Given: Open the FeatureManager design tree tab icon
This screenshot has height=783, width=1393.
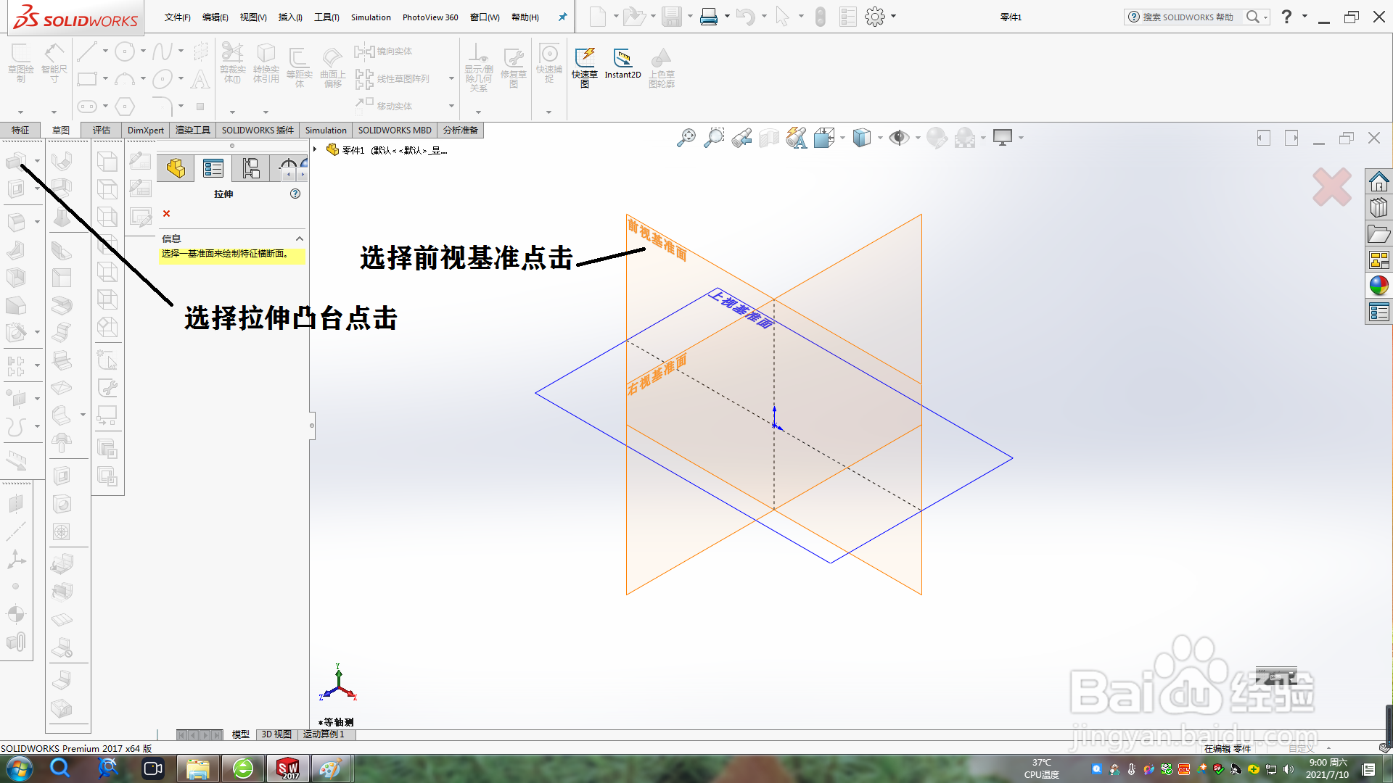Looking at the screenshot, I should tap(176, 169).
